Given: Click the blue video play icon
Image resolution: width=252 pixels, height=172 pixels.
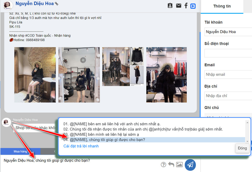Looking at the screenshot, I should [x=193, y=6].
